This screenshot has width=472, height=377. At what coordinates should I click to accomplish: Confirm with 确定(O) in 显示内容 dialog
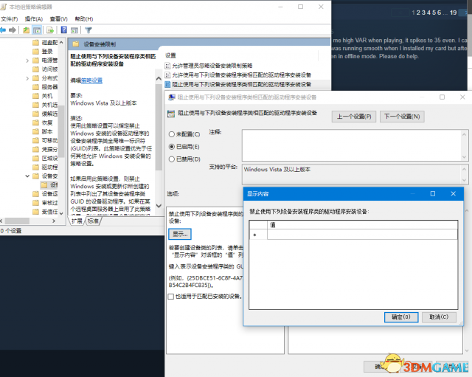click(401, 317)
